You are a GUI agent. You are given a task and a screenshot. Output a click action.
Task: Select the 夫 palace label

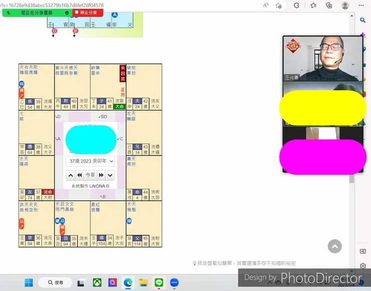pyautogui.click(x=137, y=101)
